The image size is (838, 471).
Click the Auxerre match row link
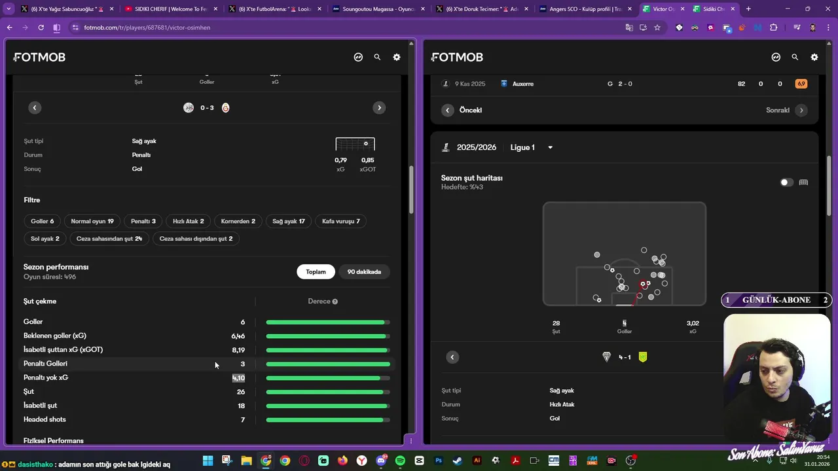[x=625, y=84]
